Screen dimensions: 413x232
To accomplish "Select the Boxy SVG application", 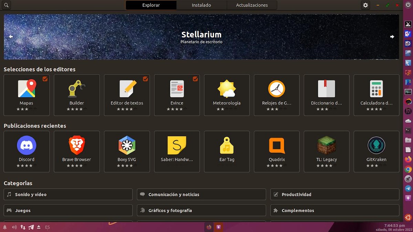I will 127,151.
